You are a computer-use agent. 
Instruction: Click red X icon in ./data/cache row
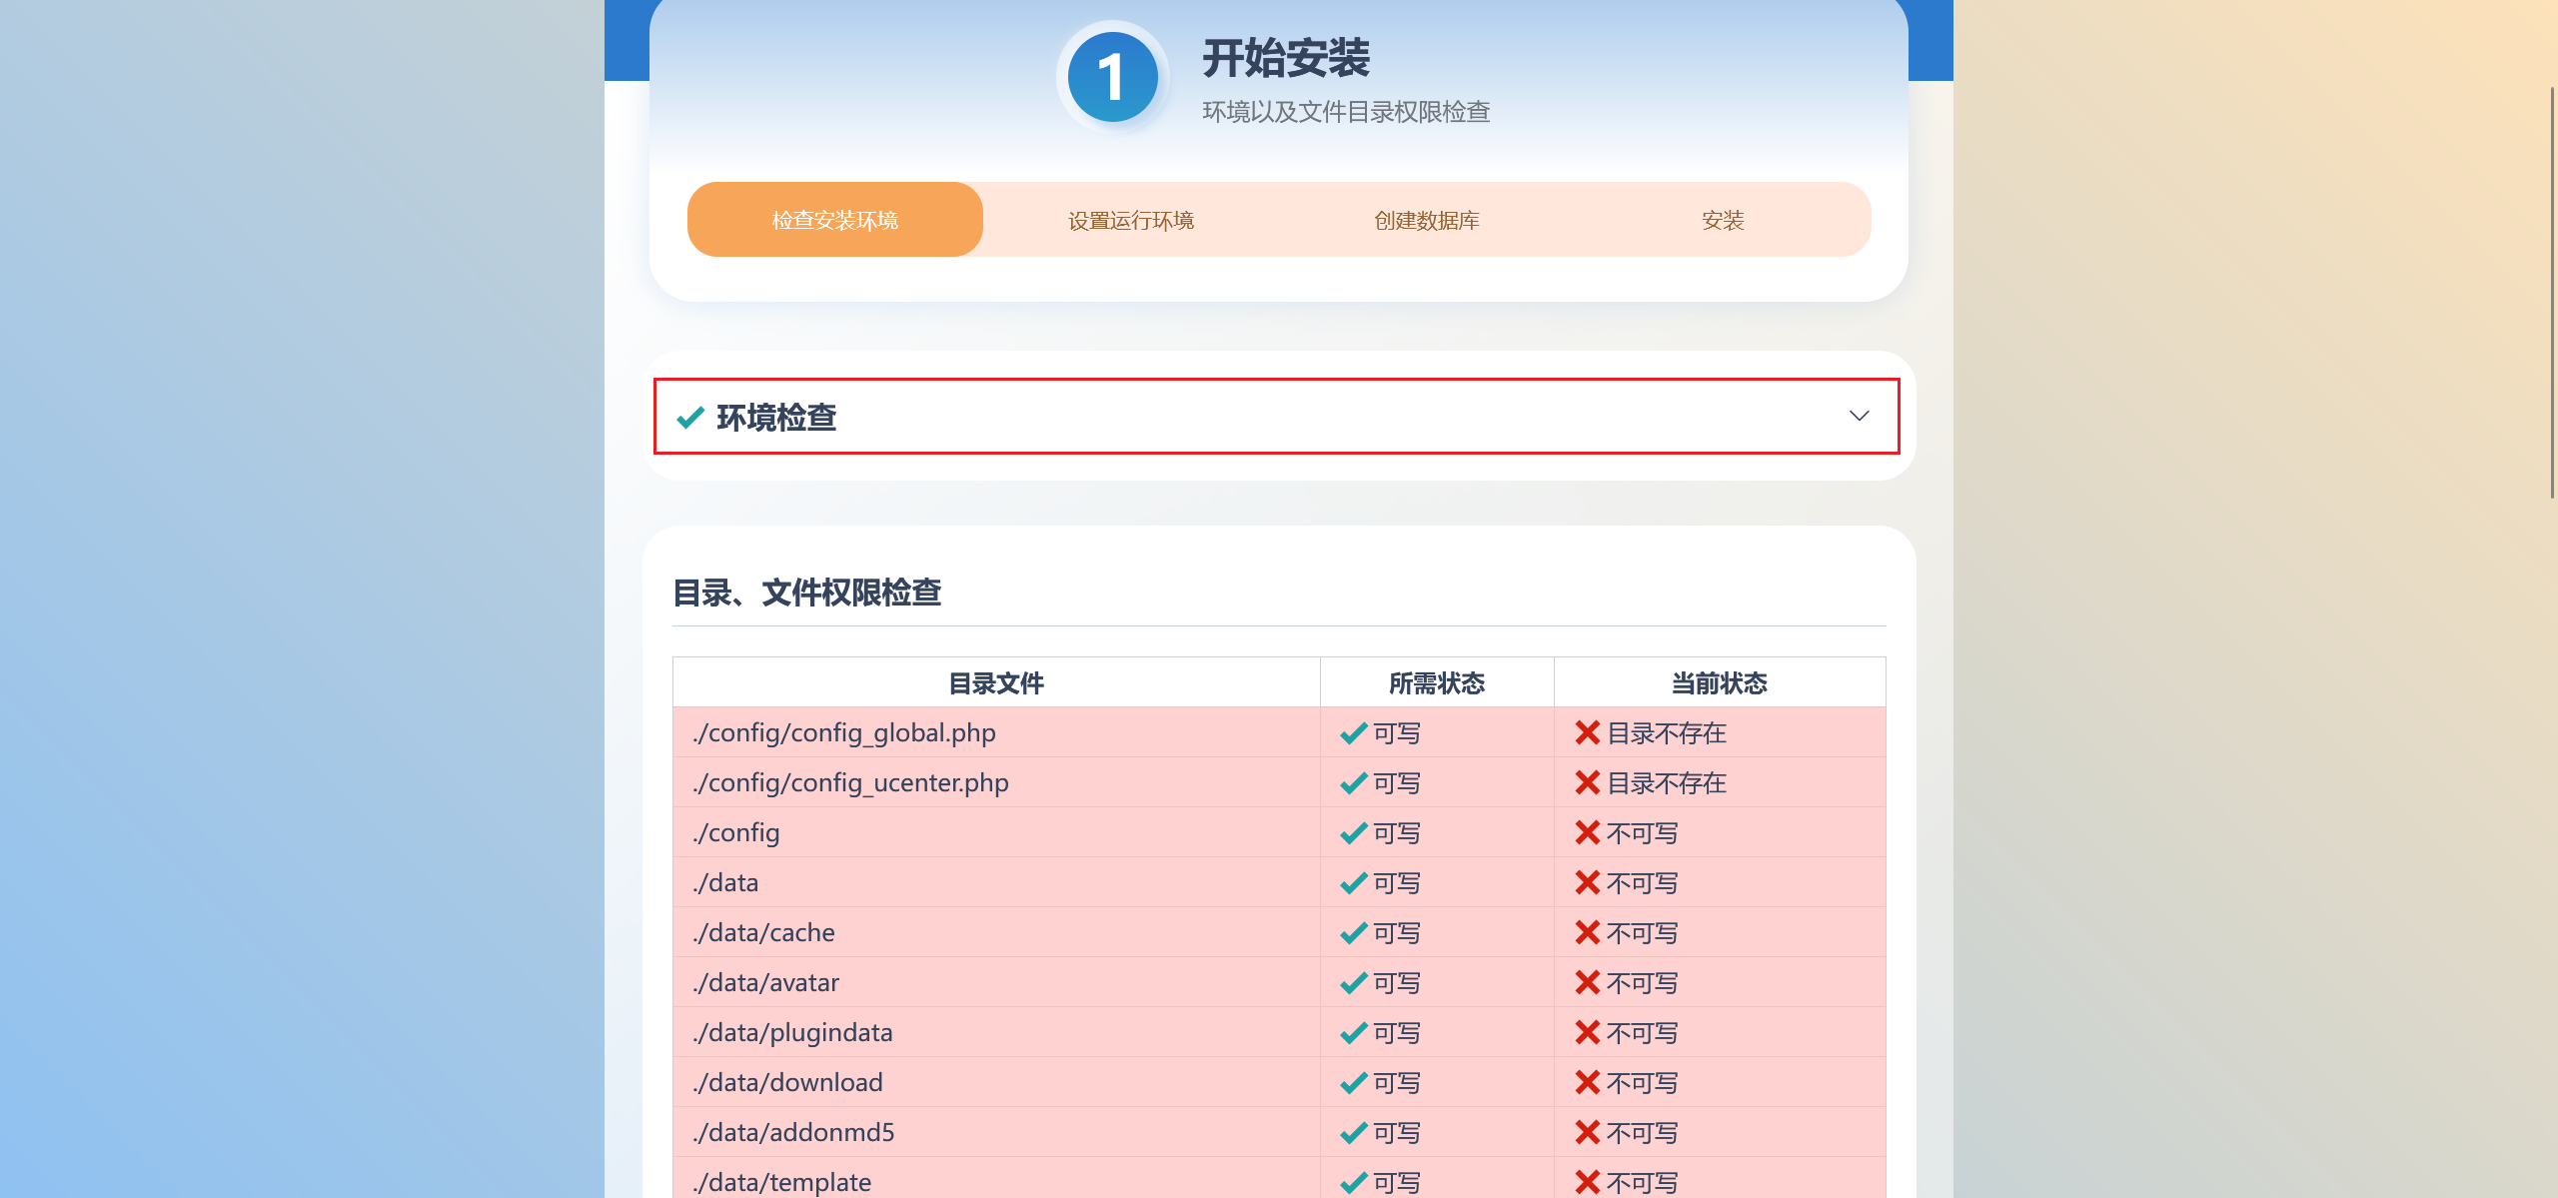(x=1587, y=933)
